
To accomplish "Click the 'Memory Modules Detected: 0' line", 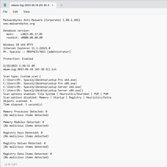I will click(24, 122).
